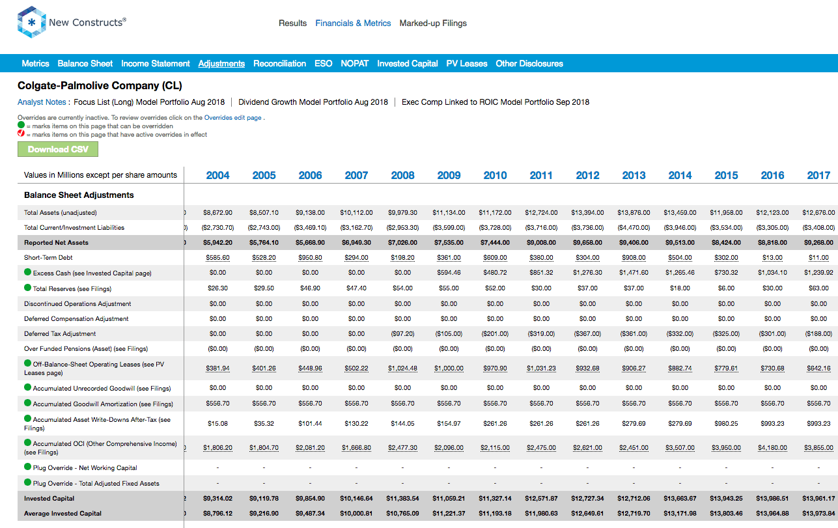Select the 2006 year column header
The width and height of the screenshot is (838, 528).
click(x=310, y=175)
